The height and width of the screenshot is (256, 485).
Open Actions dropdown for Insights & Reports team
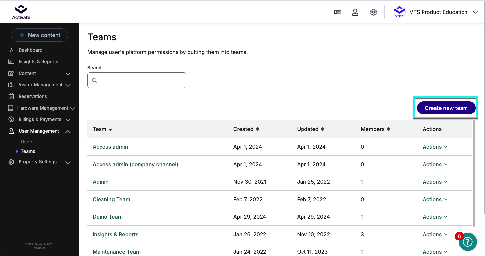(435, 234)
